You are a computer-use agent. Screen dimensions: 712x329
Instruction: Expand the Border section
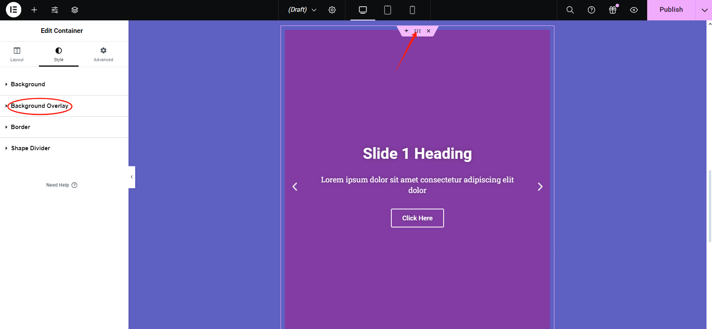64,127
